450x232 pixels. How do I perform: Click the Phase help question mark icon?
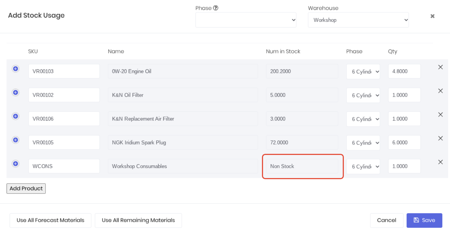click(x=216, y=8)
